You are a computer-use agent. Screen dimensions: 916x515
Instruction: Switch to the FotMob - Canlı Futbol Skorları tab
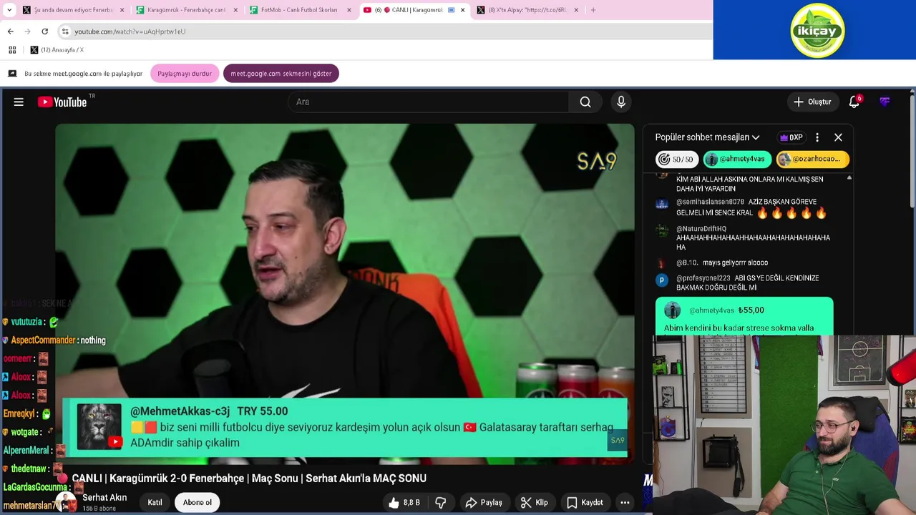pyautogui.click(x=299, y=10)
